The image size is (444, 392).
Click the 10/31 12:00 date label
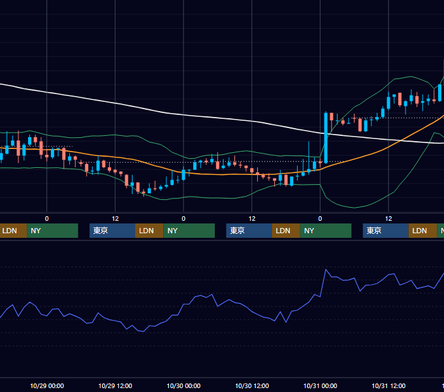tap(388, 385)
